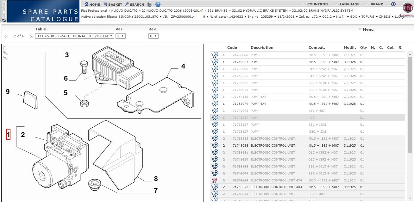Add PUMP 71749037 D11925 to the basket

click(x=215, y=61)
